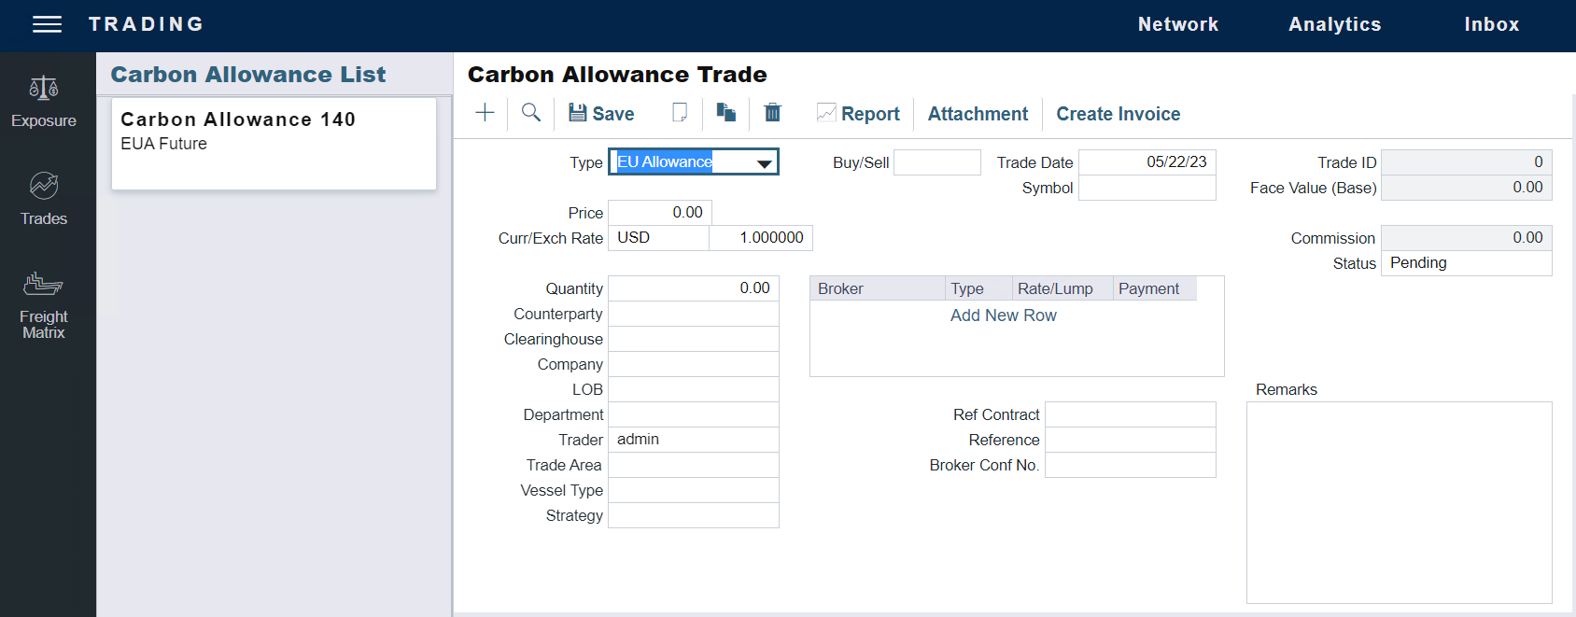Save the carbon allowance trade
Viewport: 1576px width, 617px height.
[x=601, y=114]
